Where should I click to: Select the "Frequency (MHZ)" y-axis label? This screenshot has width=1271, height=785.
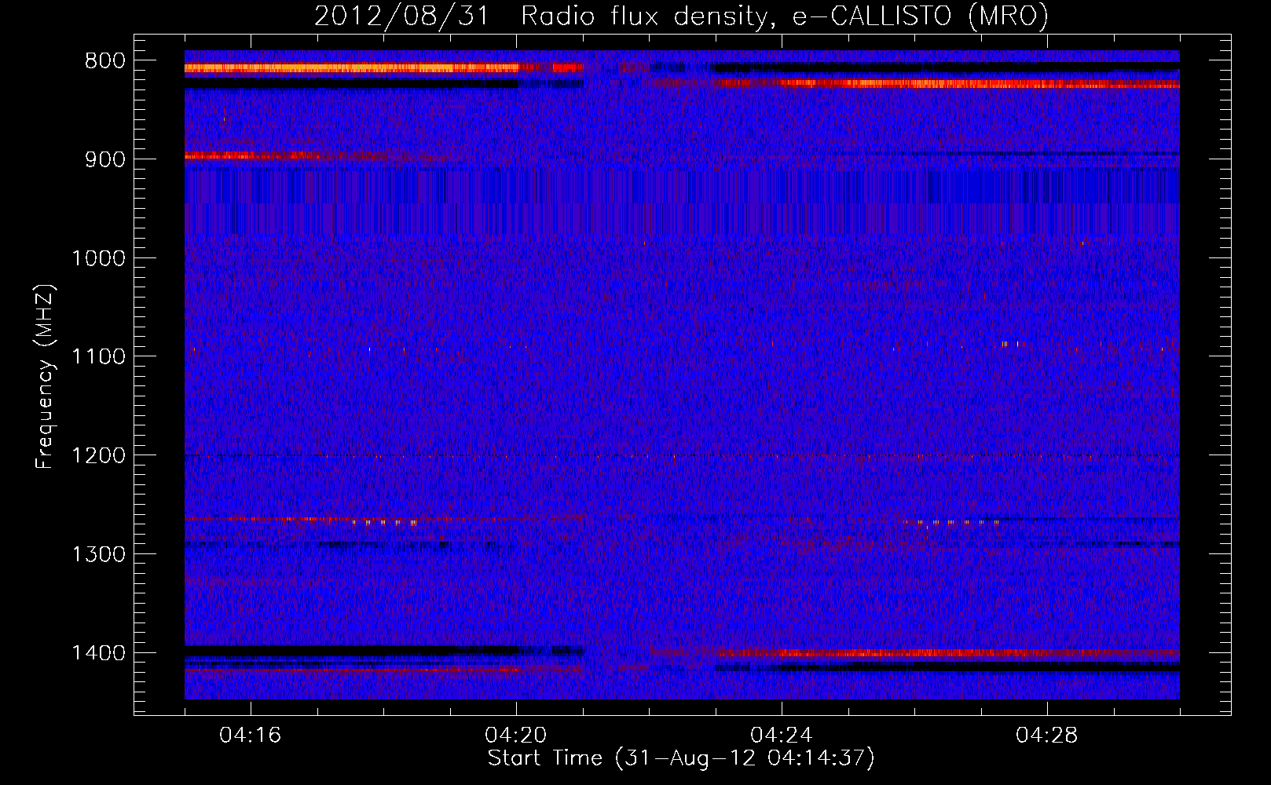pos(45,376)
